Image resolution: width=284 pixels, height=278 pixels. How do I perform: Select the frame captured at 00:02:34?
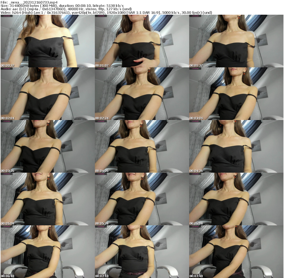tap(142, 93)
